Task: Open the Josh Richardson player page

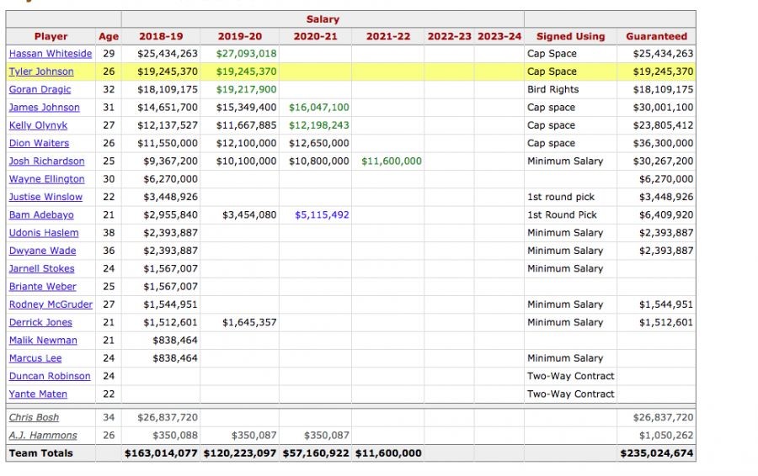Action: 46,161
